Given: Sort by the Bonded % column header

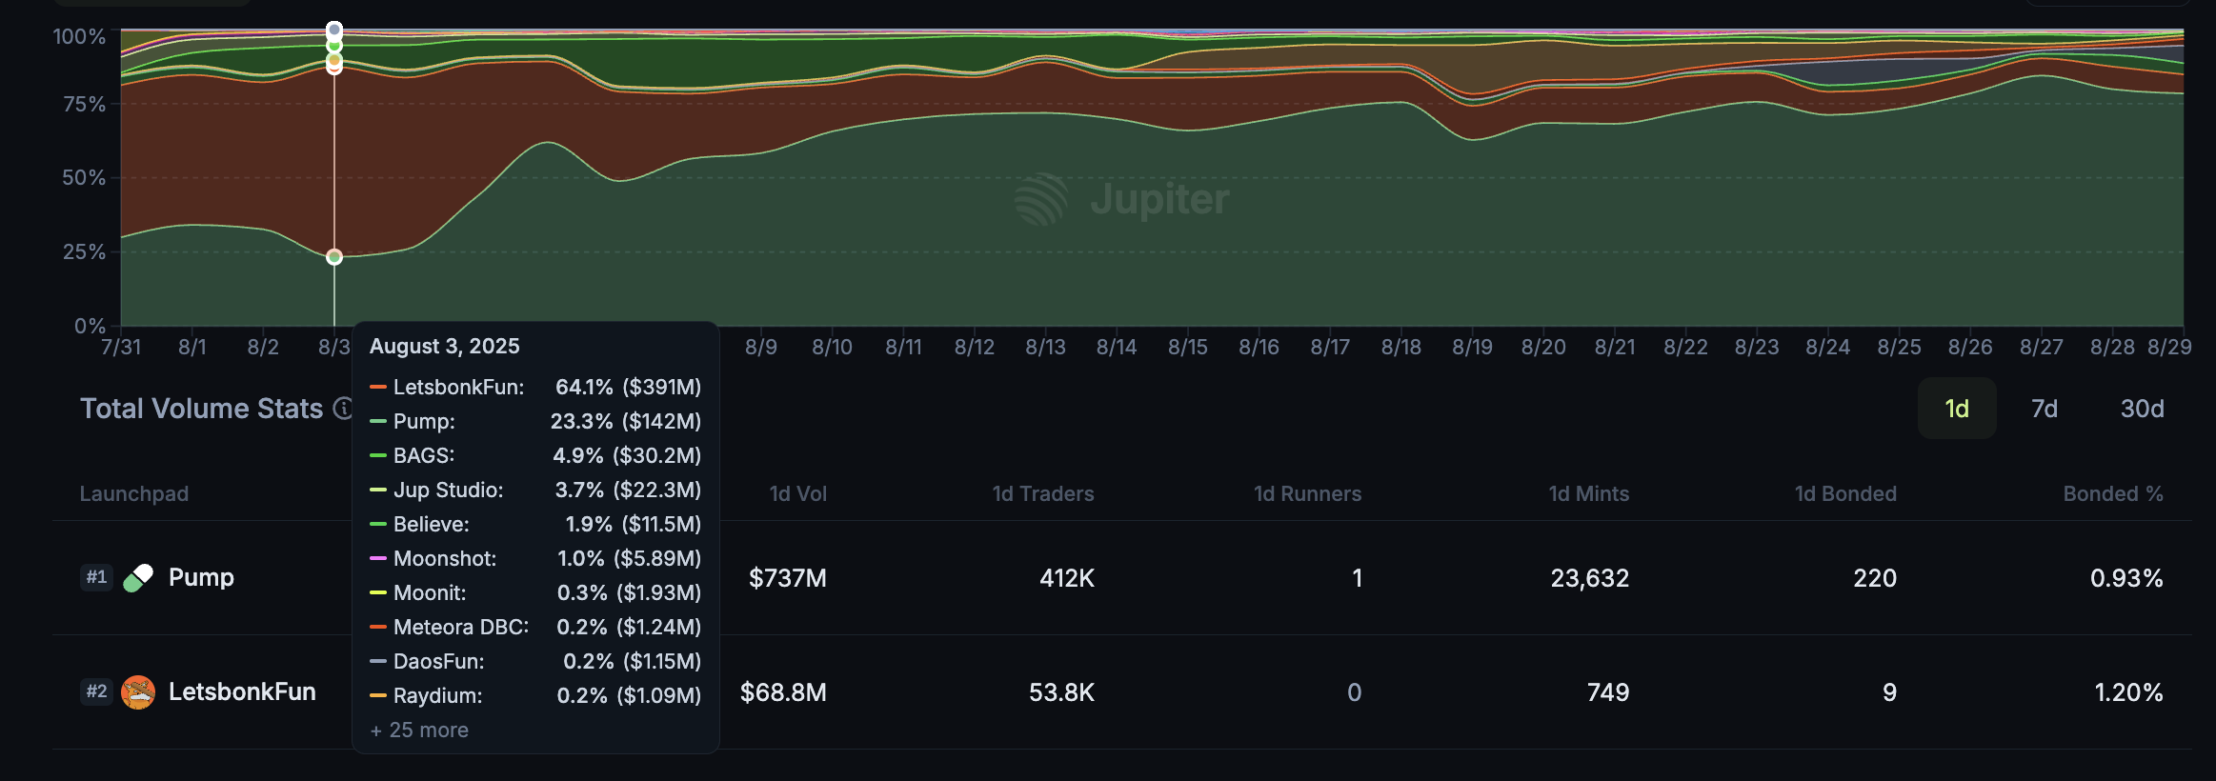Looking at the screenshot, I should click(x=2113, y=493).
